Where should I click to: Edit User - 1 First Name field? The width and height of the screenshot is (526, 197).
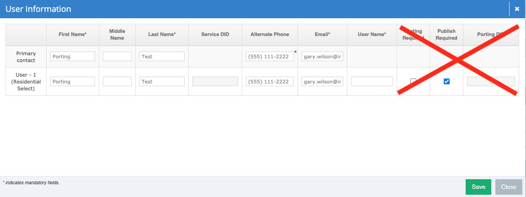pyautogui.click(x=73, y=82)
